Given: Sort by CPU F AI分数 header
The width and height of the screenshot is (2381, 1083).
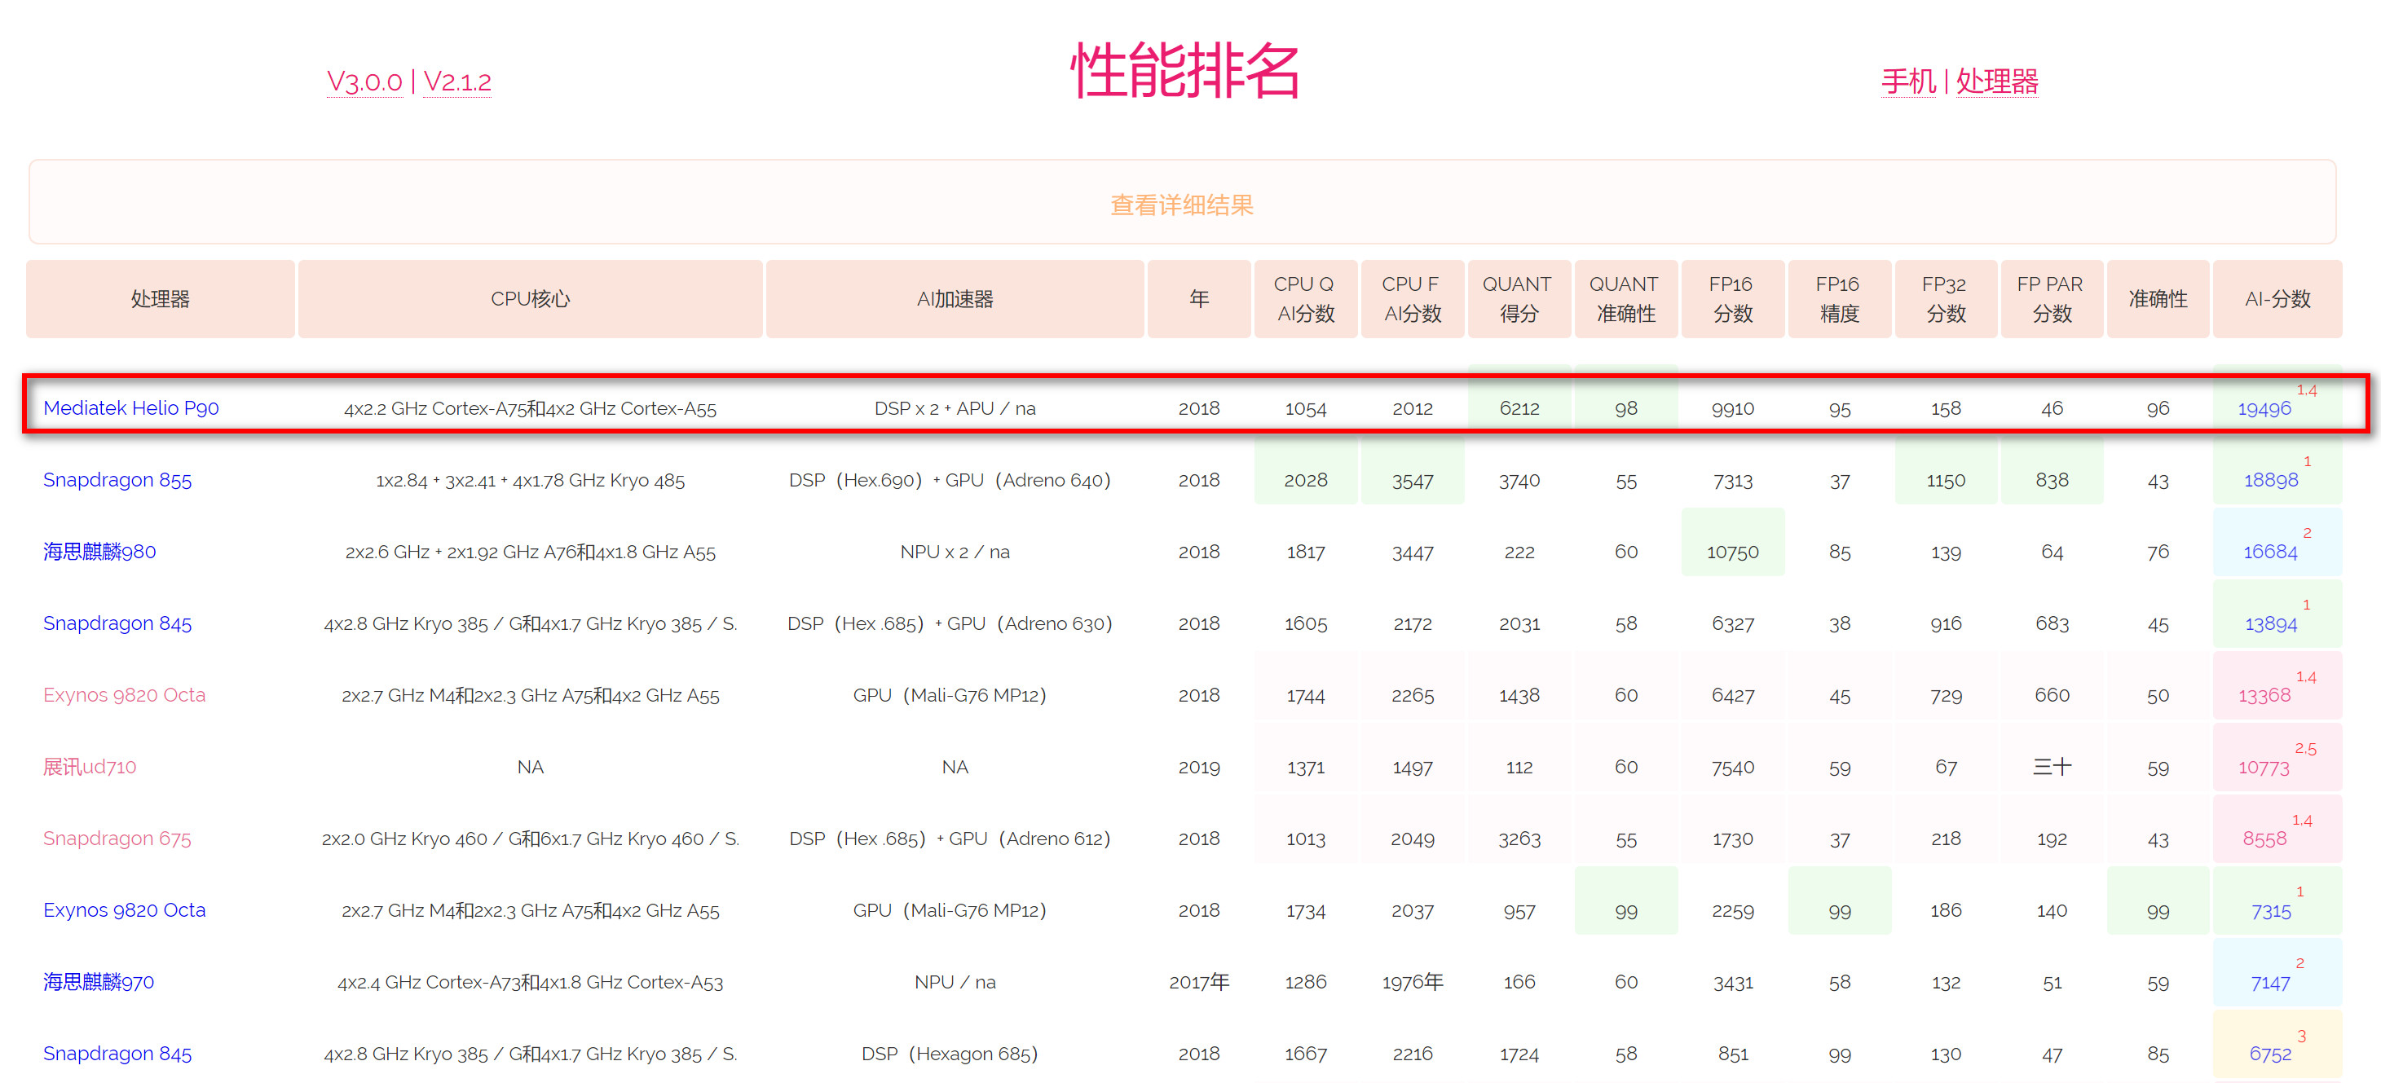Looking at the screenshot, I should tap(1413, 299).
